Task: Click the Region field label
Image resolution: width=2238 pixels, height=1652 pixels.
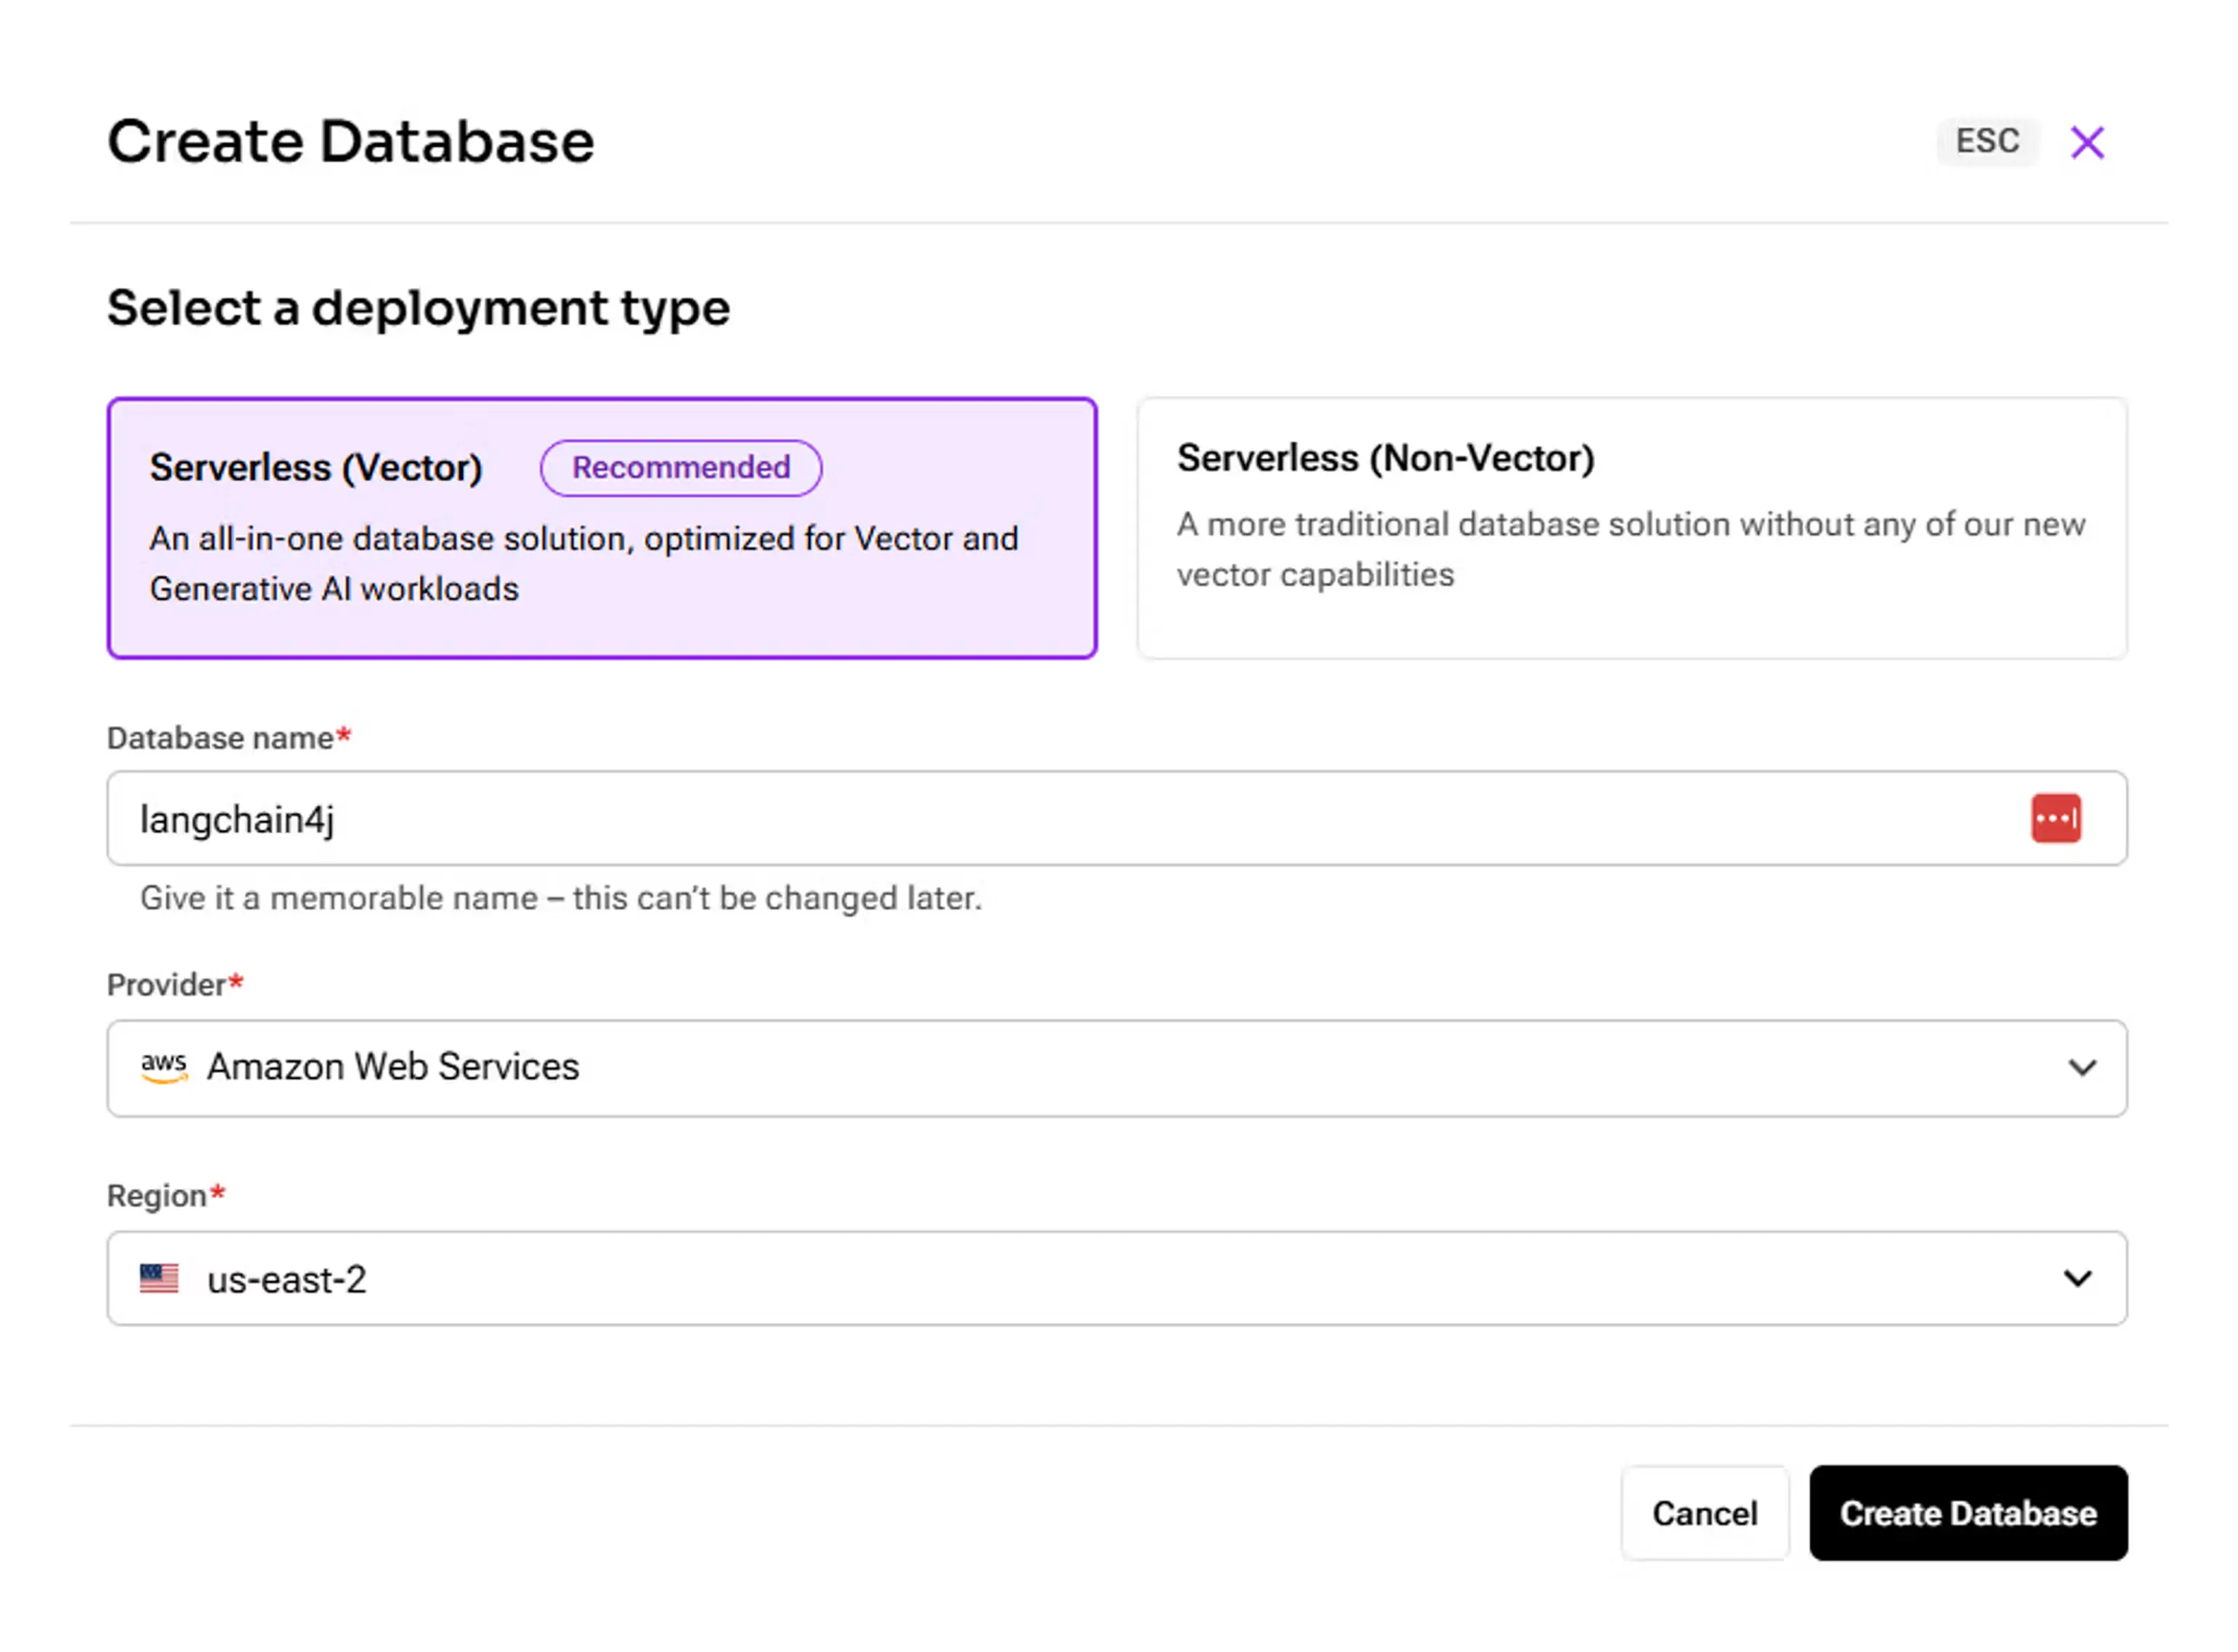Action: point(157,1195)
